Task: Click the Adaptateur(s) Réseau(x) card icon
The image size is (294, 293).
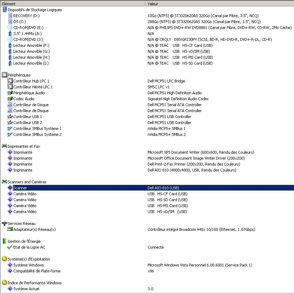Action: (x=10, y=229)
